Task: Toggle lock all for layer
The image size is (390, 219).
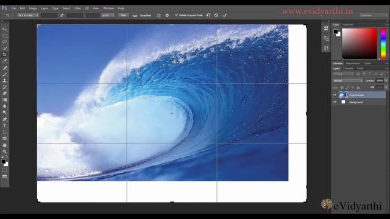Action: tap(358, 88)
